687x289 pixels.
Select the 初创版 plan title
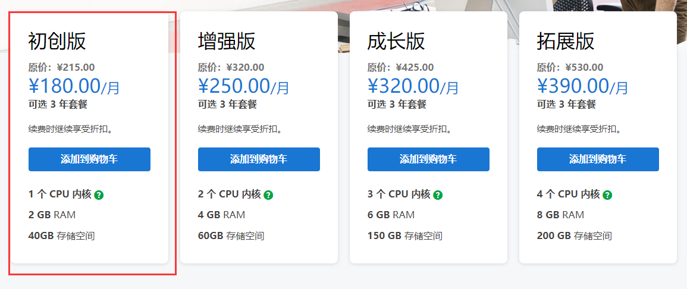[x=57, y=42]
